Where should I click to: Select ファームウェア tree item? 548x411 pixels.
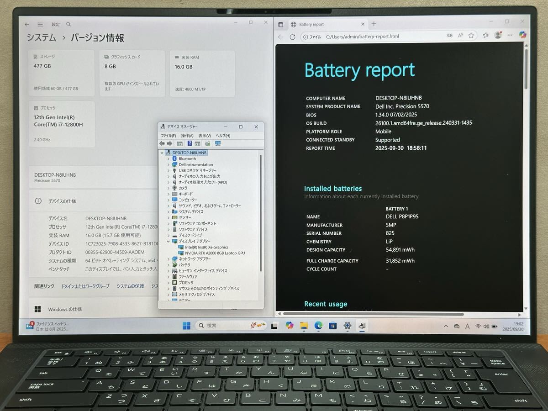click(x=188, y=276)
